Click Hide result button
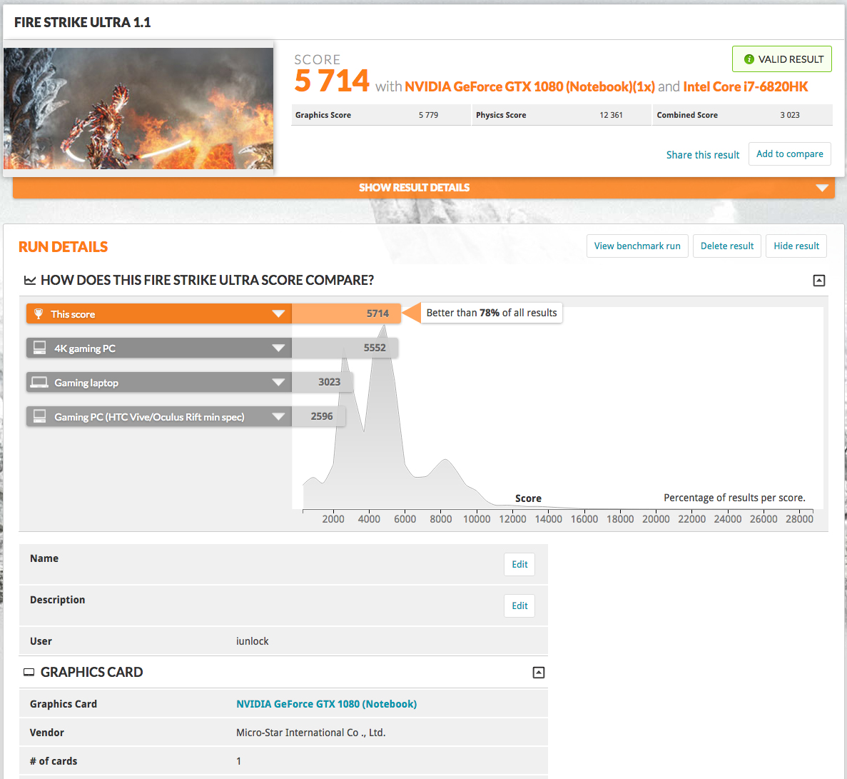This screenshot has height=779, width=847. 796,246
